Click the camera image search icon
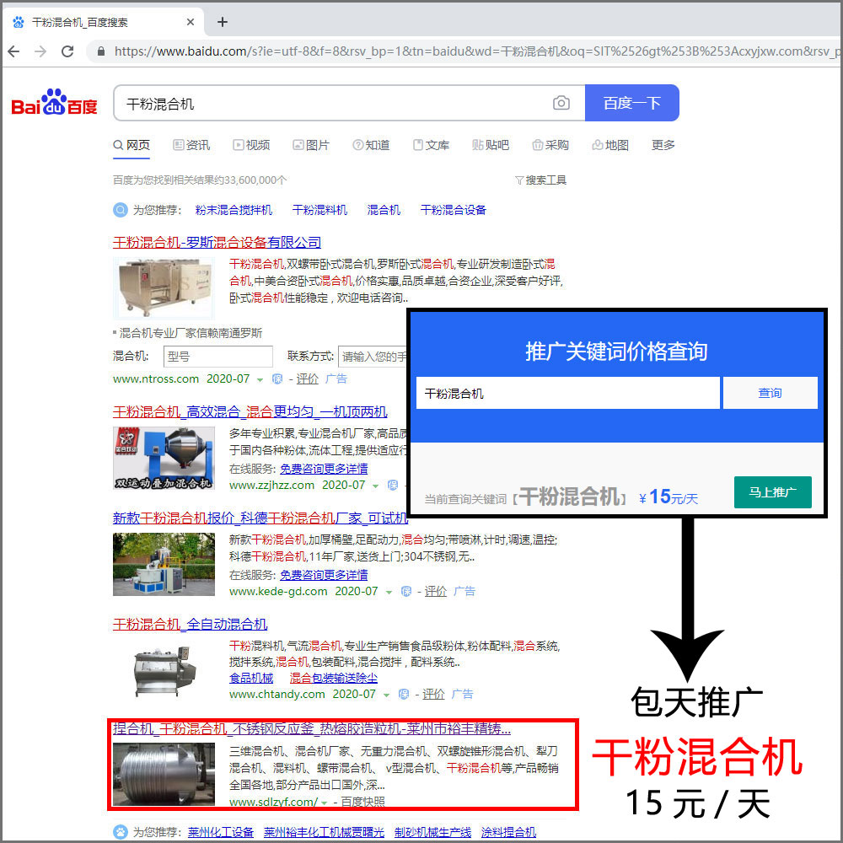The width and height of the screenshot is (843, 843). point(561,103)
